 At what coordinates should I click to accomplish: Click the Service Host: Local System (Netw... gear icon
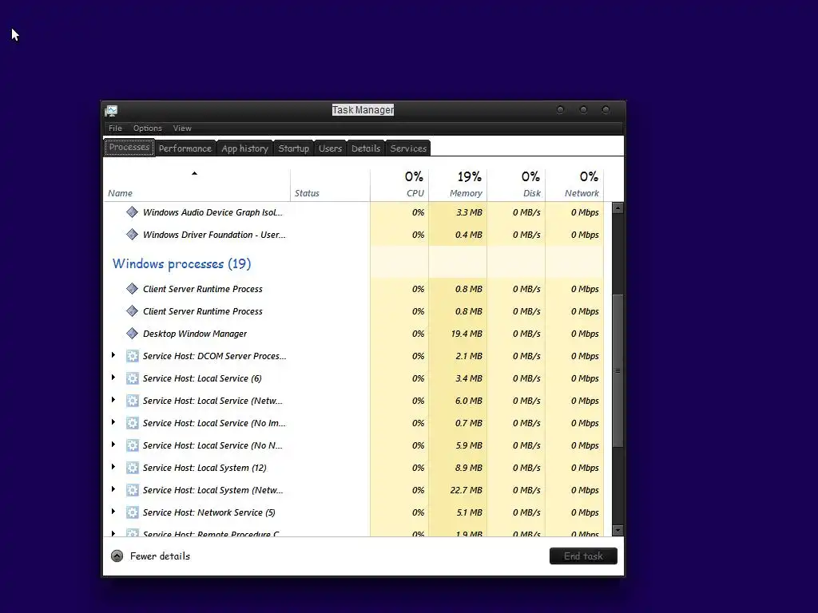(132, 491)
